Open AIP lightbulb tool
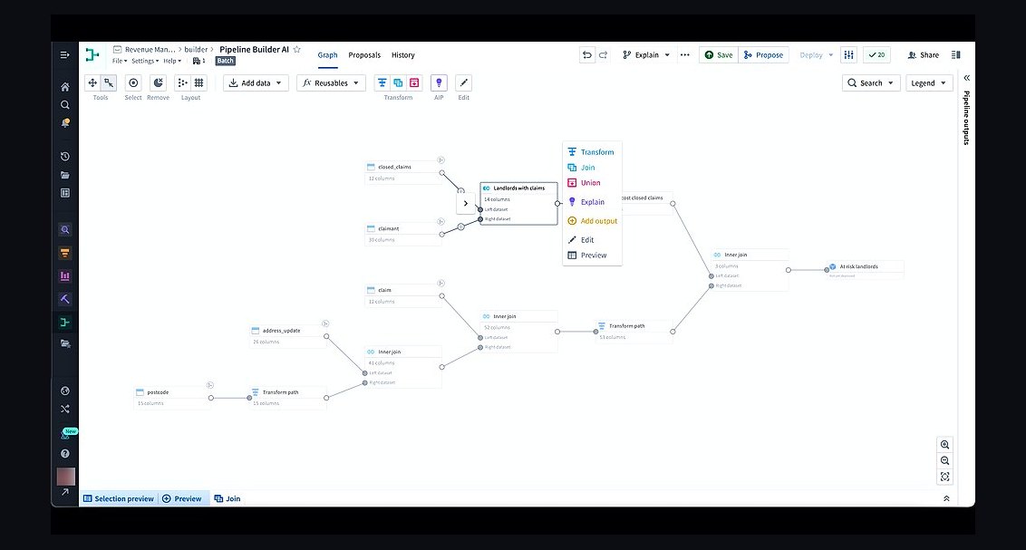Screen dimensions: 1026x550 pos(439,83)
